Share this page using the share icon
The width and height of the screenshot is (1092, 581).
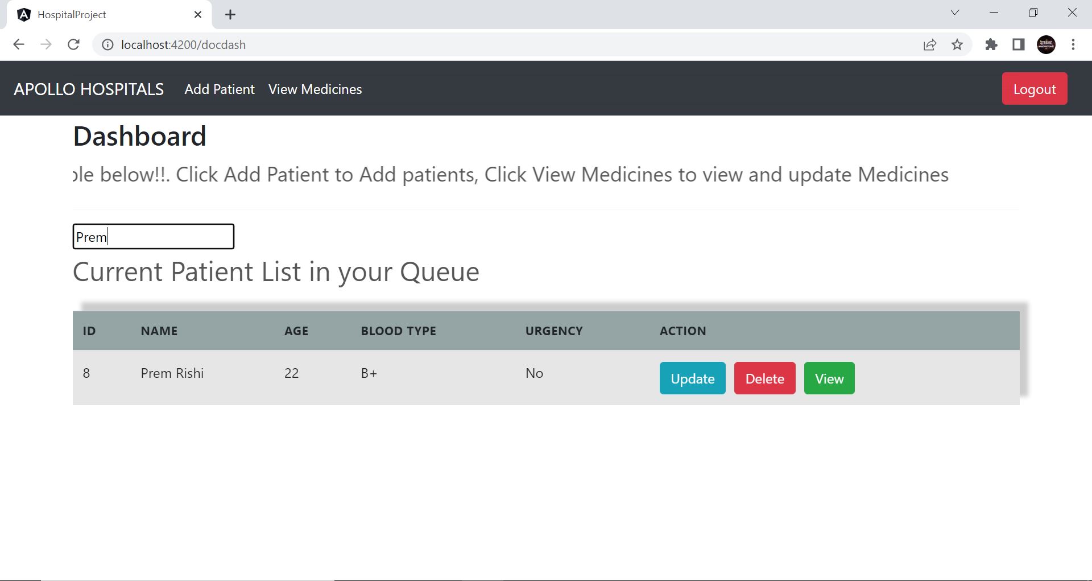[930, 44]
